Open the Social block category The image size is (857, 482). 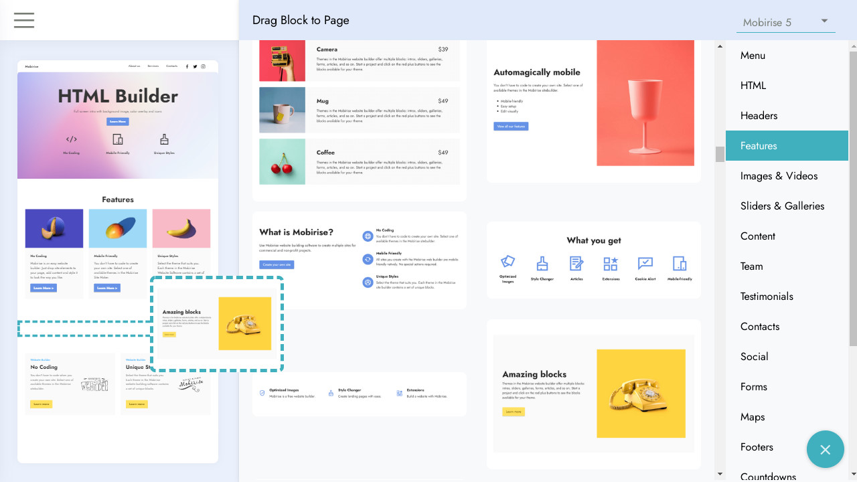point(787,357)
